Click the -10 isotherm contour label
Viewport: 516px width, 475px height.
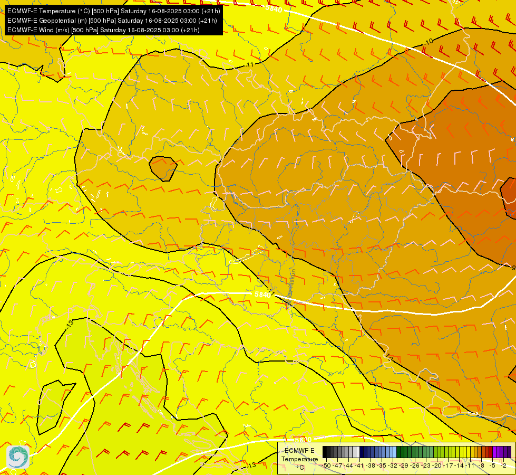point(429,42)
